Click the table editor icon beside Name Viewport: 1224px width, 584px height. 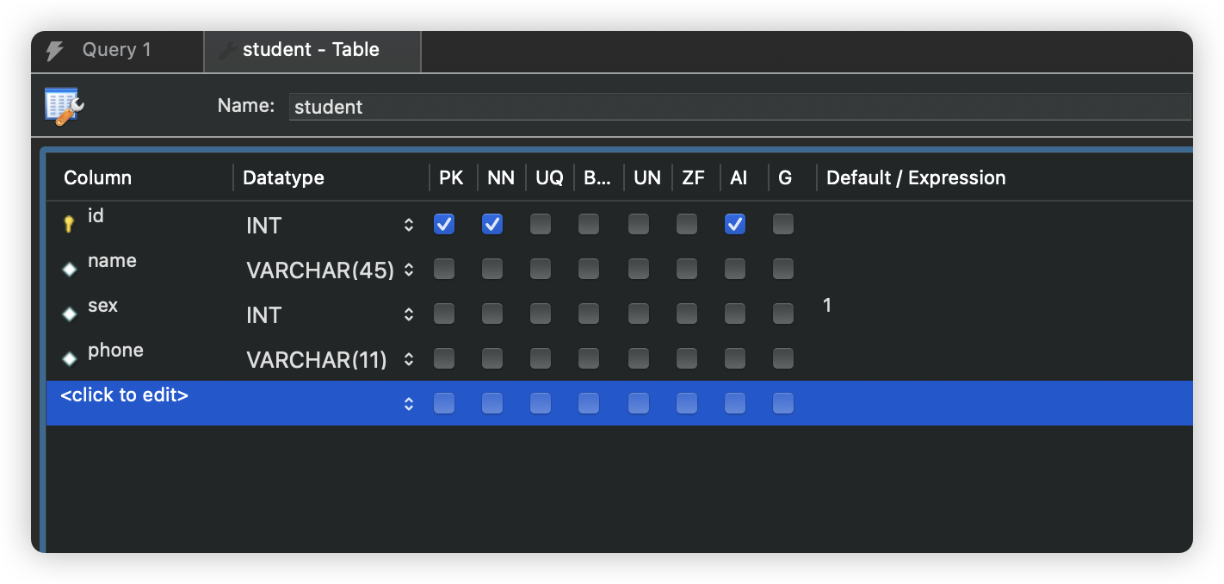click(x=64, y=107)
